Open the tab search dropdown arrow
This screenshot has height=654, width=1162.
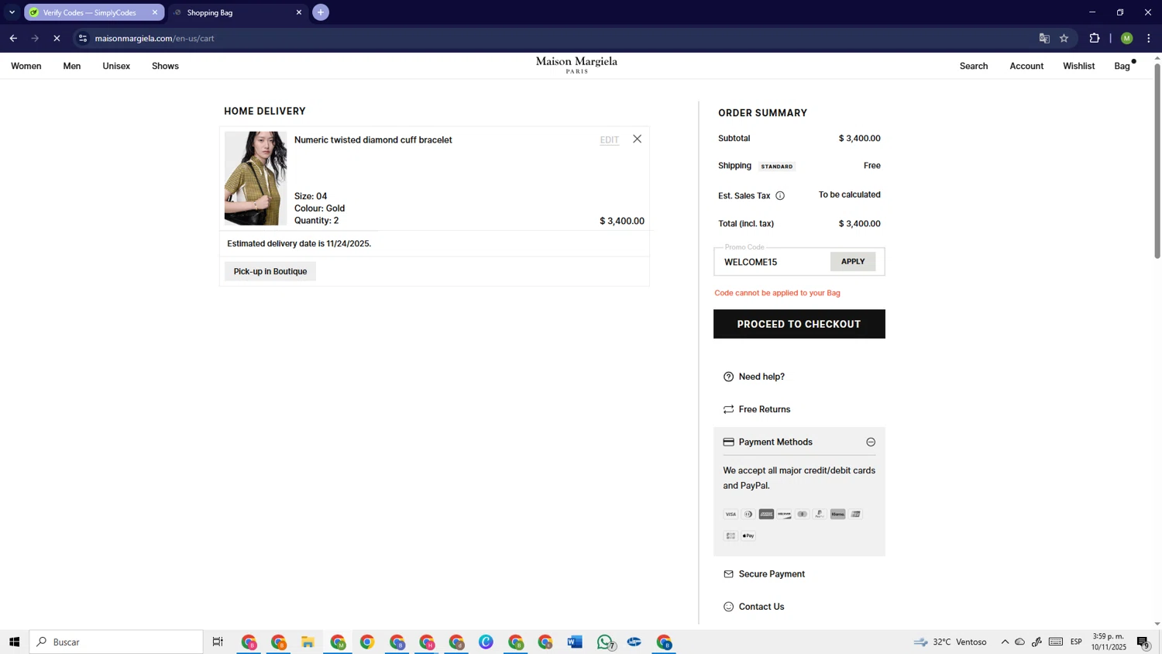(x=12, y=12)
